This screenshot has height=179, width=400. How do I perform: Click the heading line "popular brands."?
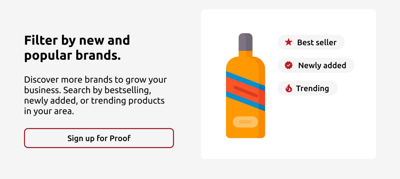72,55
